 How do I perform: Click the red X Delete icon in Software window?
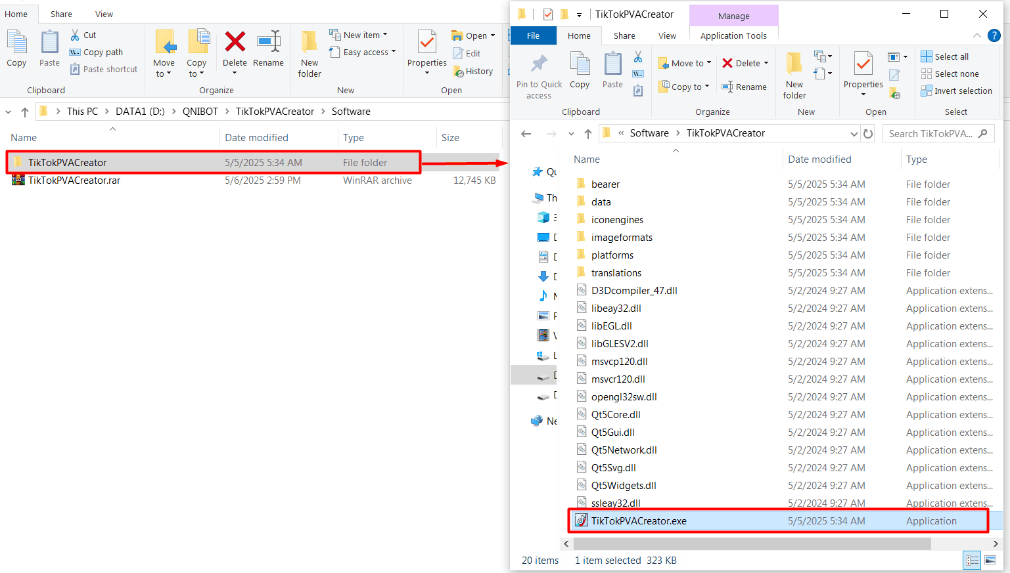pyautogui.click(x=235, y=42)
